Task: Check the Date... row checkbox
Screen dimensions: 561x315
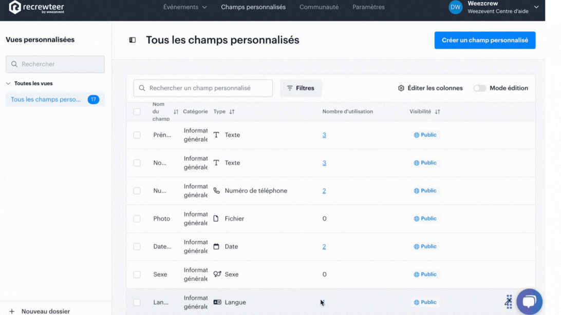Action: (x=137, y=246)
